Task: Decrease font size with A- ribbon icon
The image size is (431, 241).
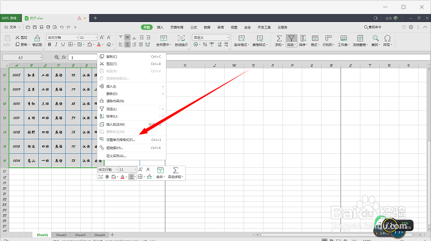Action: [x=109, y=37]
